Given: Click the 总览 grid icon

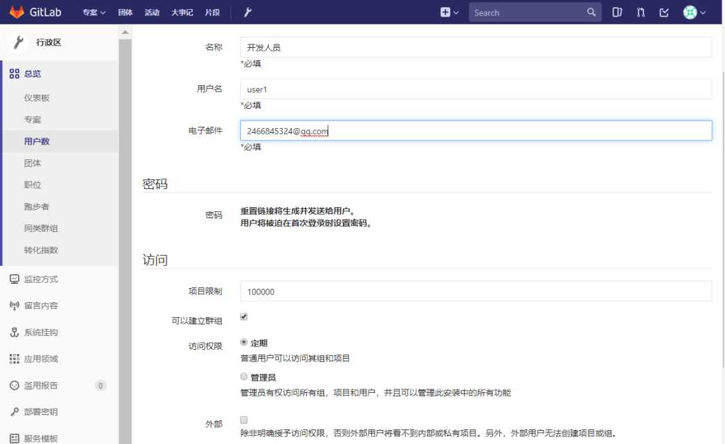Looking at the screenshot, I should 15,73.
